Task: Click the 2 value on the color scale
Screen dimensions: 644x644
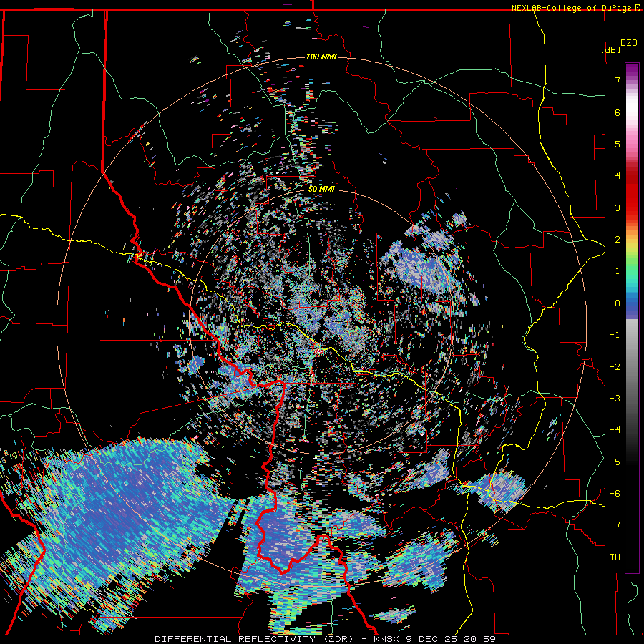Action: [618, 240]
